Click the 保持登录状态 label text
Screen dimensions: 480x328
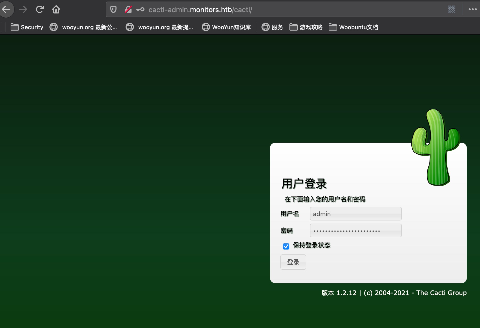click(x=312, y=245)
